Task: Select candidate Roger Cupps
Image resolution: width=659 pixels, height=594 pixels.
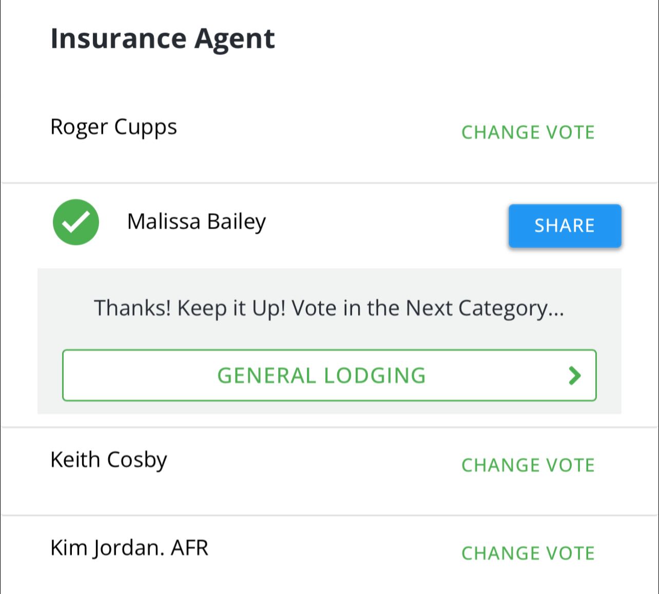Action: point(114,127)
